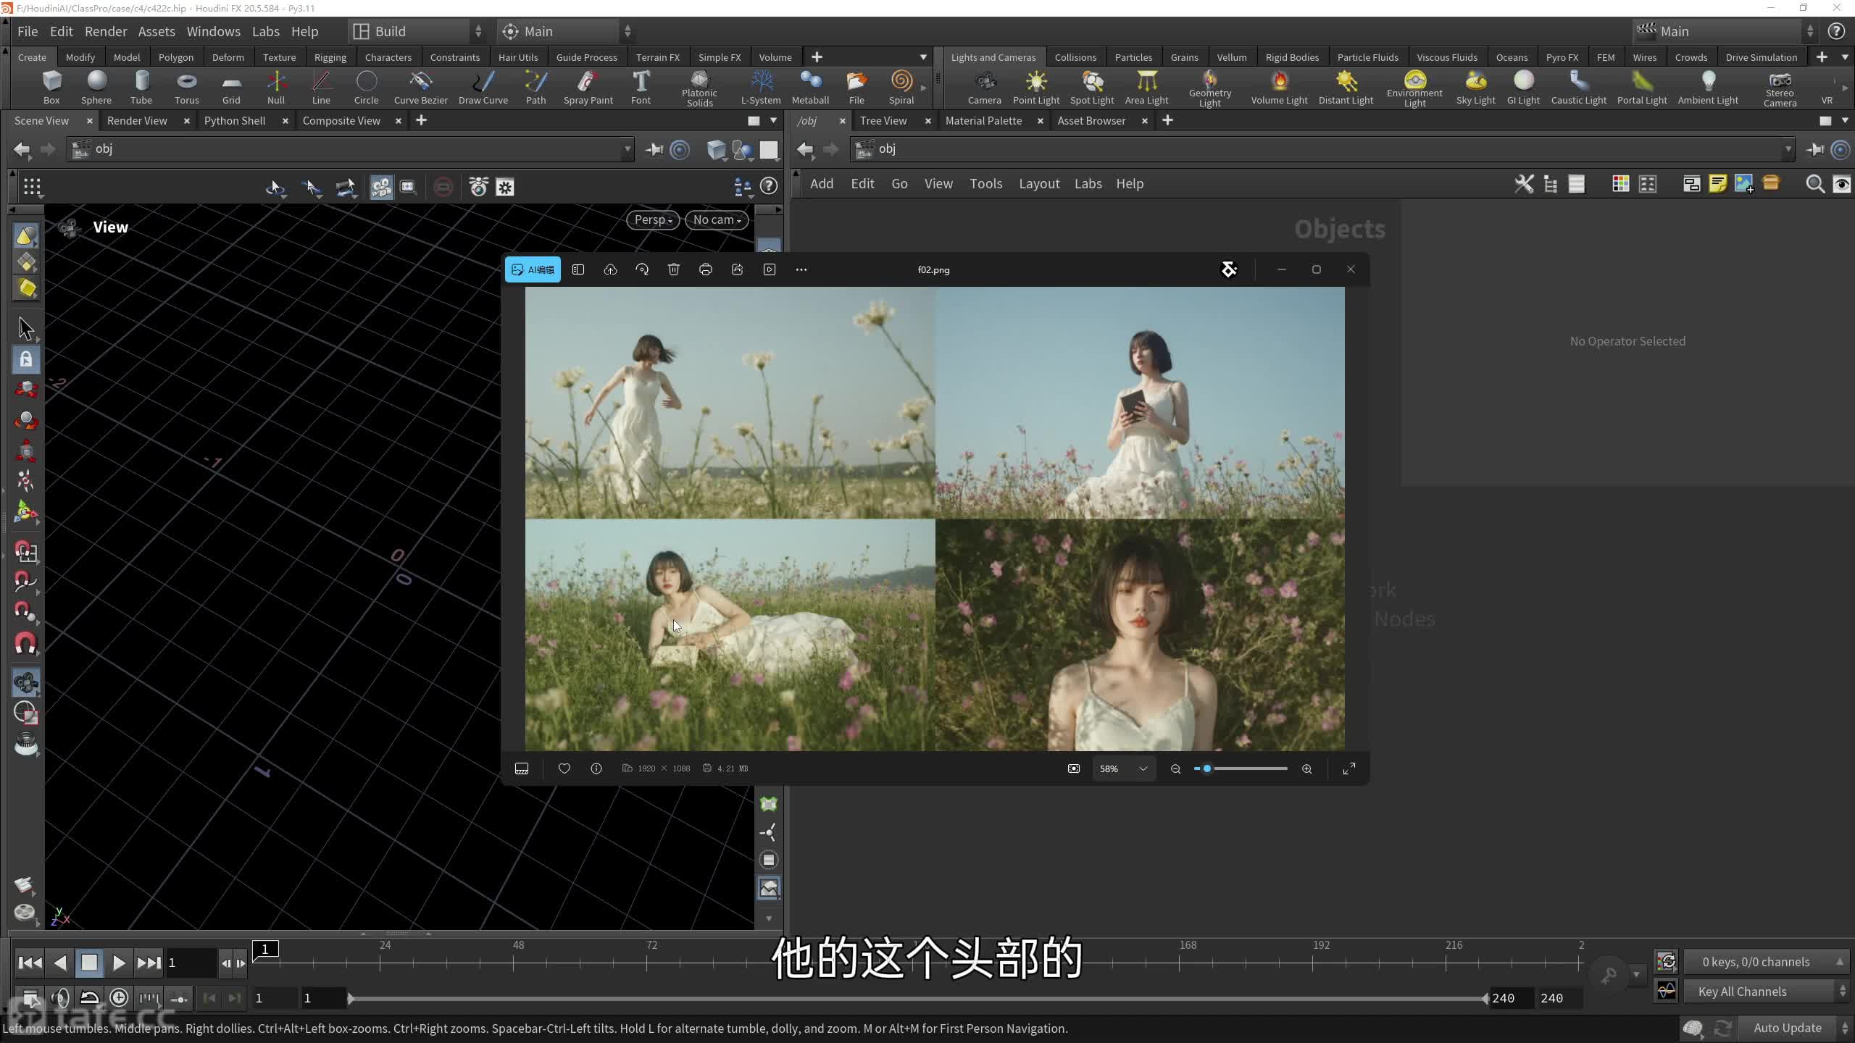Toggle the viewport lock camera button
Image resolution: width=1855 pixels, height=1043 pixels.
click(x=26, y=359)
